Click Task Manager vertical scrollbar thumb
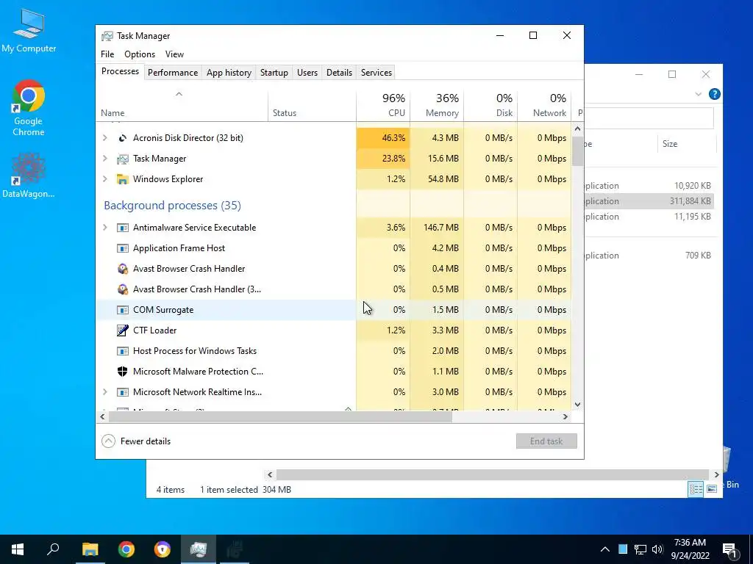This screenshot has height=564, width=753. click(578, 151)
